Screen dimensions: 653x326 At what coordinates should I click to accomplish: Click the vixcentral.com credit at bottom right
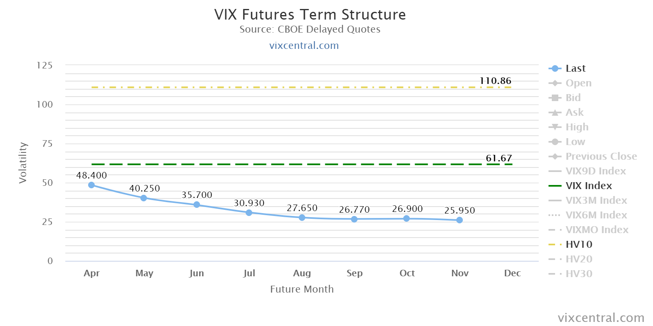pyautogui.click(x=601, y=318)
